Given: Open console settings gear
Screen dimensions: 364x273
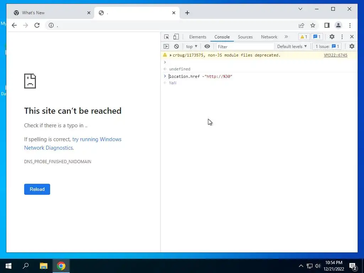Looking at the screenshot, I should click(x=352, y=47).
